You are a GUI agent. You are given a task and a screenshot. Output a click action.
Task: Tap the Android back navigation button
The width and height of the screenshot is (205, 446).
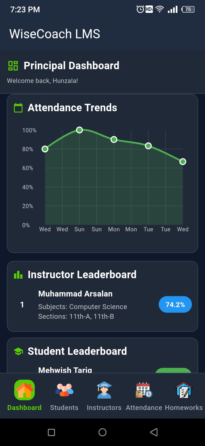click(154, 432)
